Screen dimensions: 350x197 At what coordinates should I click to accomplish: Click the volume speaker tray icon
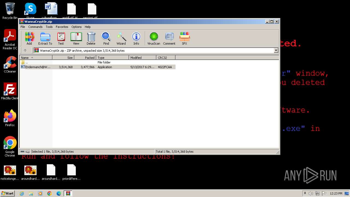[x=311, y=193]
